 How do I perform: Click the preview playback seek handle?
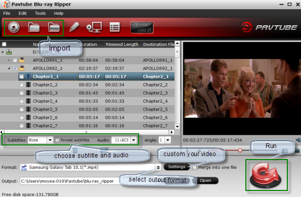point(240,151)
